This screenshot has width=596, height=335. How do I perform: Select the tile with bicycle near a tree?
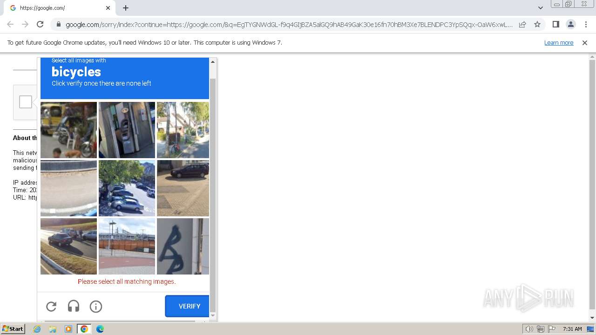[183, 130]
